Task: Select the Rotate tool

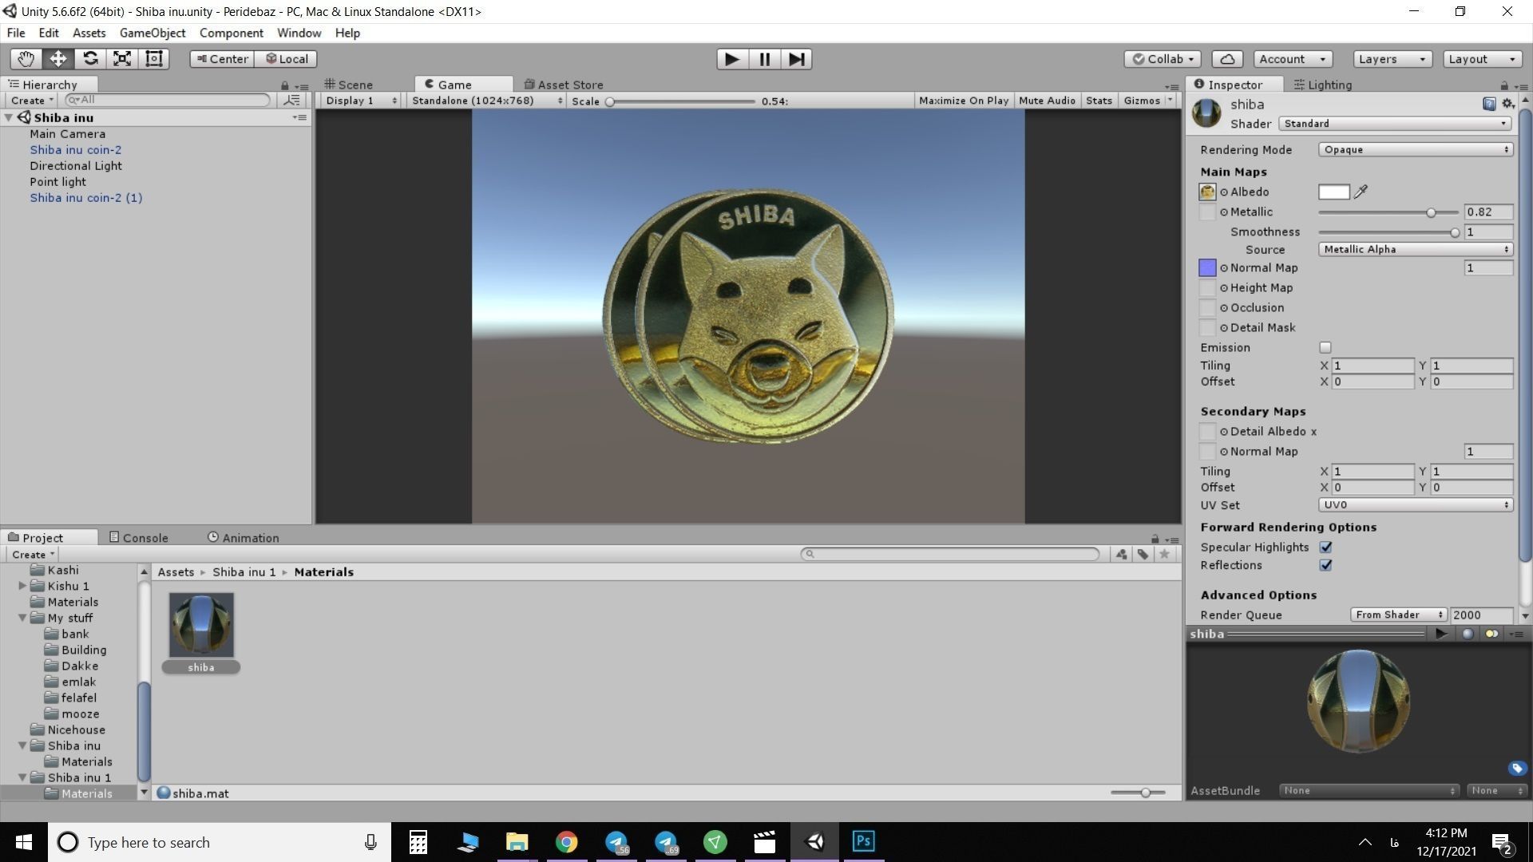Action: point(90,59)
